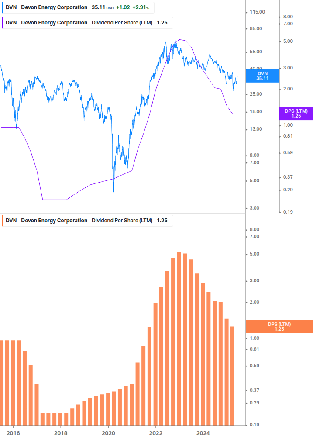The image size is (313, 439).
Task: Click the 5.00 label on the lower chart axis
Action: [255, 254]
